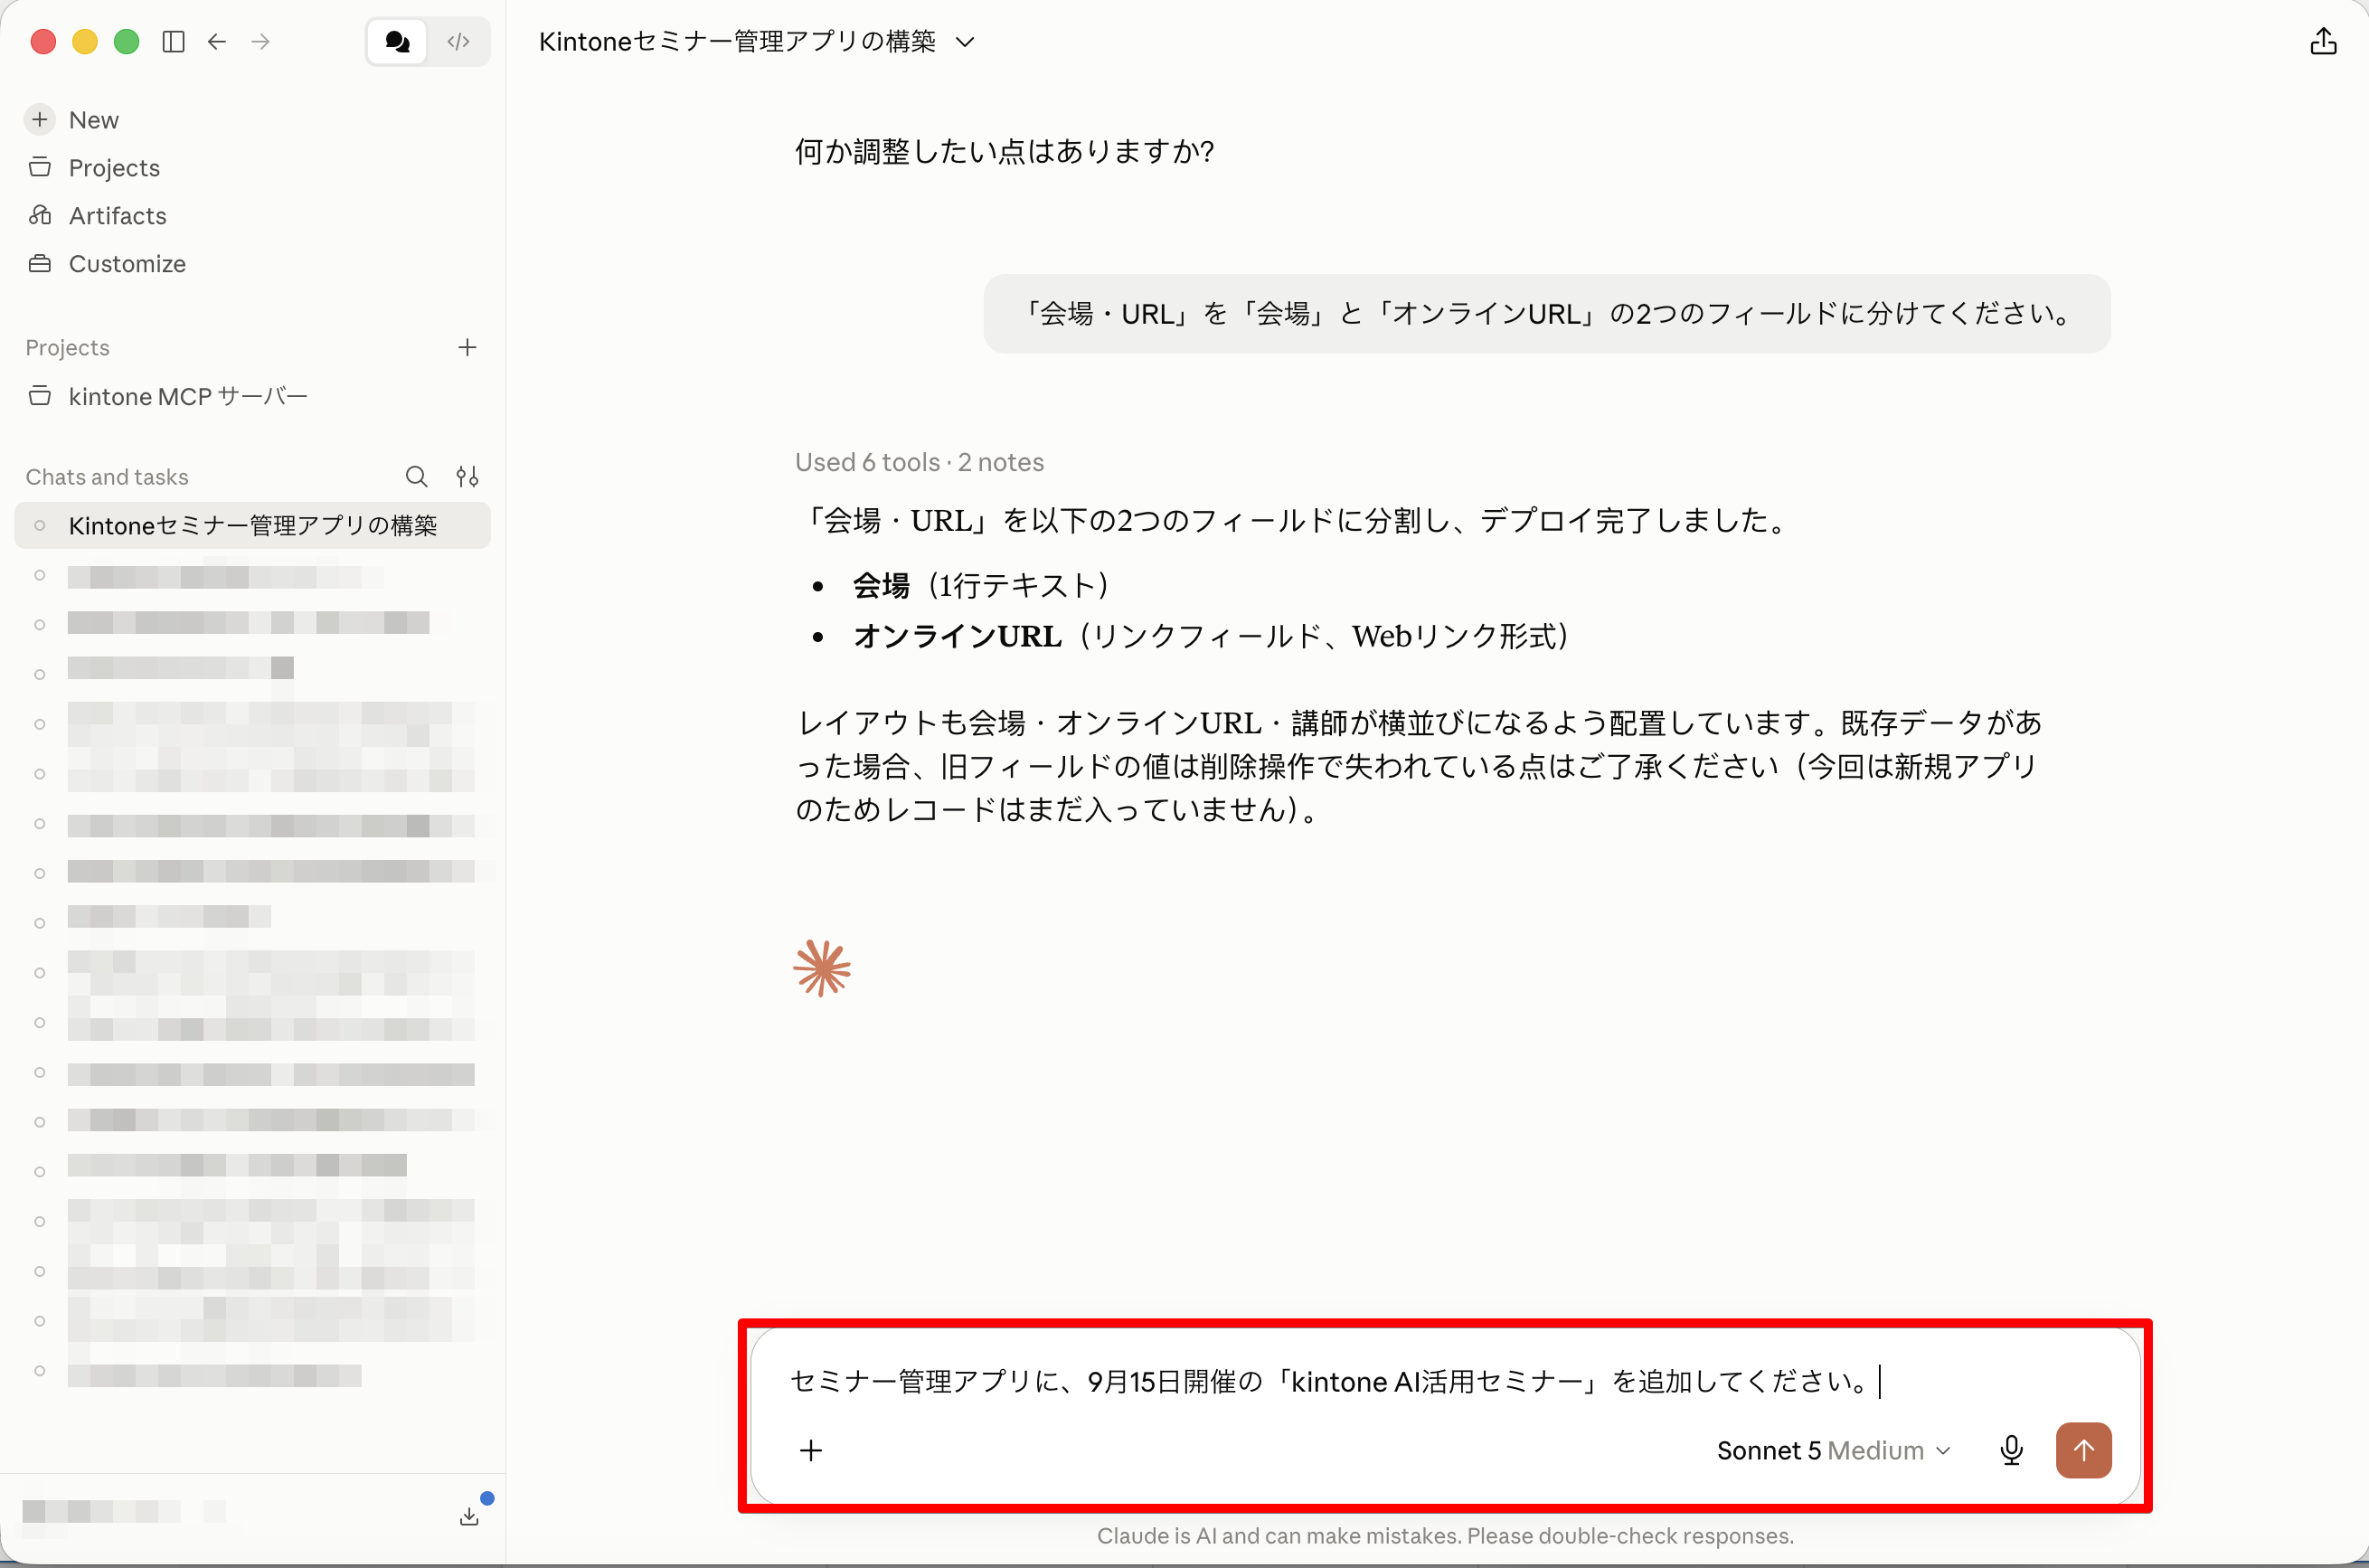Click the plus icon next to New
Image resolution: width=2369 pixels, height=1568 pixels.
coord(40,120)
